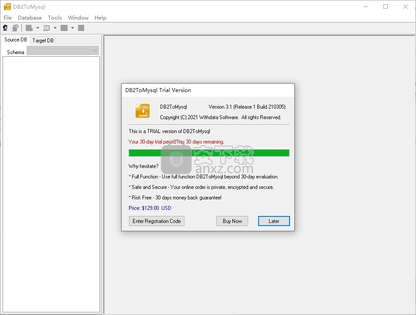The width and height of the screenshot is (416, 315).
Task: Open the Database menu
Action: point(30,18)
